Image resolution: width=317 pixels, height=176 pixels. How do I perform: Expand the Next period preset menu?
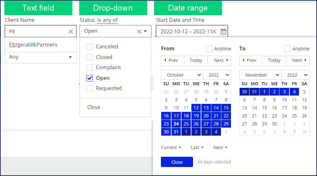pos(220,147)
